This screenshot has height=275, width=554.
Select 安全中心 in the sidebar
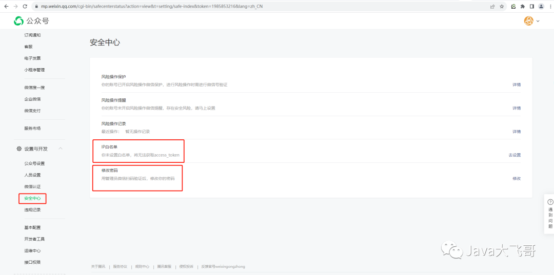pyautogui.click(x=32, y=199)
